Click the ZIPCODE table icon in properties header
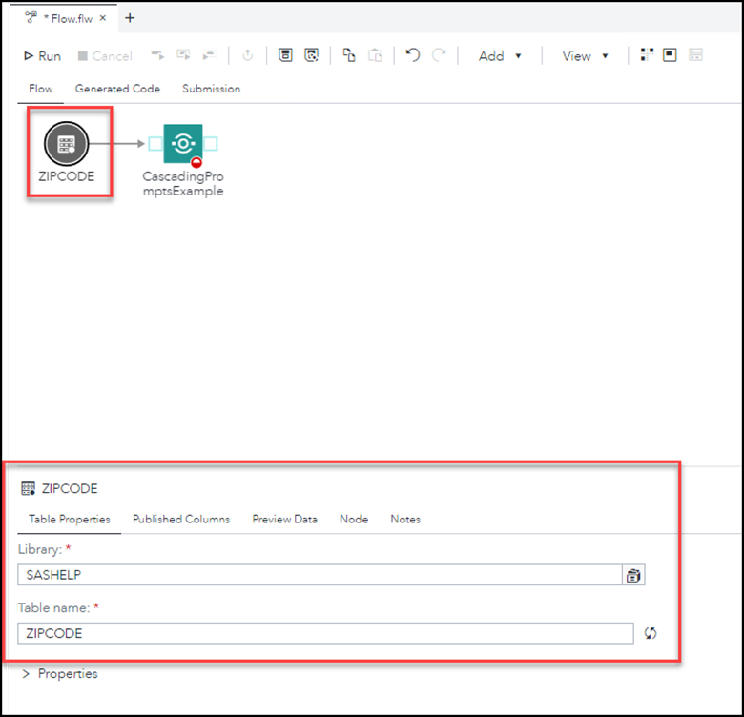 click(x=28, y=488)
